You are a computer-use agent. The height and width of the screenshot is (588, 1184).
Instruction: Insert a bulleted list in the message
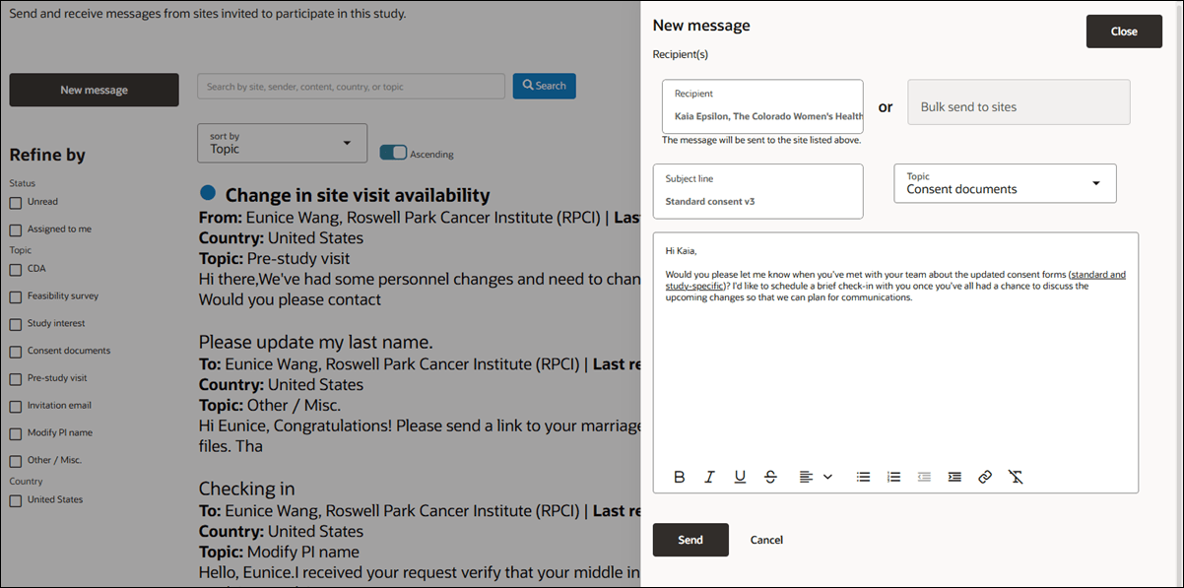coord(863,477)
